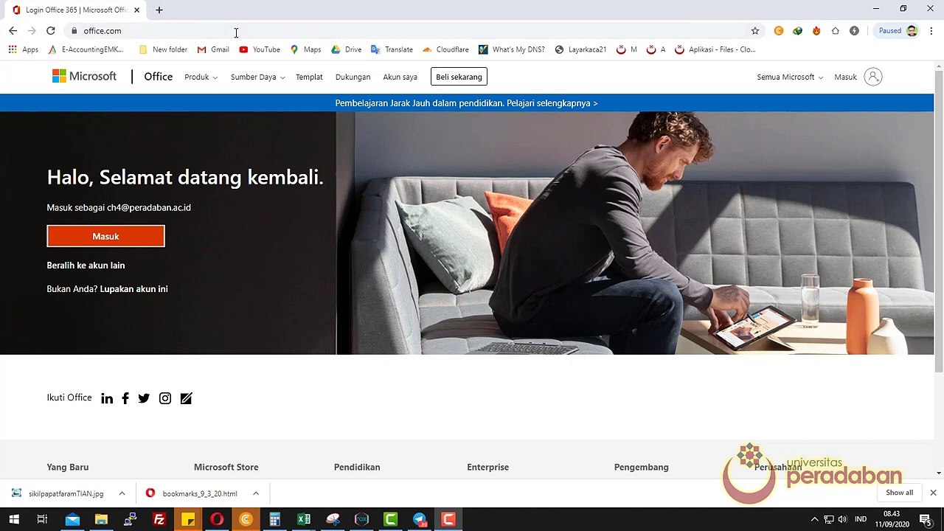Open the Layarkaca21 bookmark

tap(580, 49)
